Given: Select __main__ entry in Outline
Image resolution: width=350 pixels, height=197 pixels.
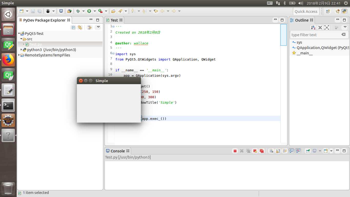Looking at the screenshot, I should pos(302,53).
